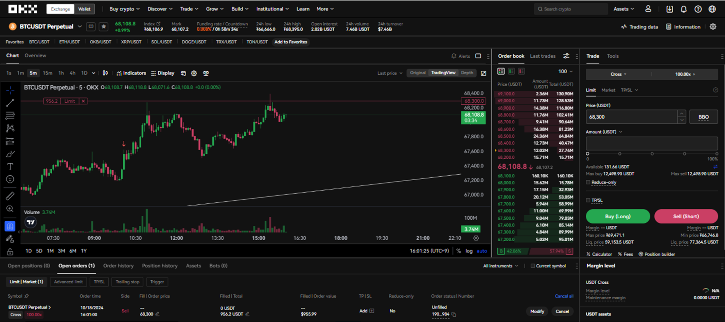Open user profile icon

[648, 9]
